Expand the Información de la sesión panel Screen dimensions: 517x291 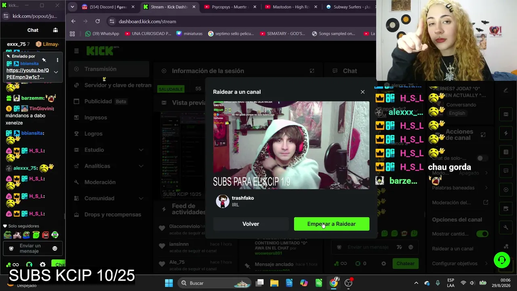(x=312, y=71)
